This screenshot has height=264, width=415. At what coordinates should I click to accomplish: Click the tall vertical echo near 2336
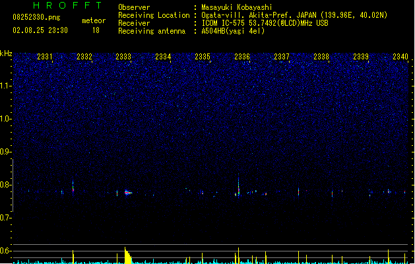tap(238, 185)
